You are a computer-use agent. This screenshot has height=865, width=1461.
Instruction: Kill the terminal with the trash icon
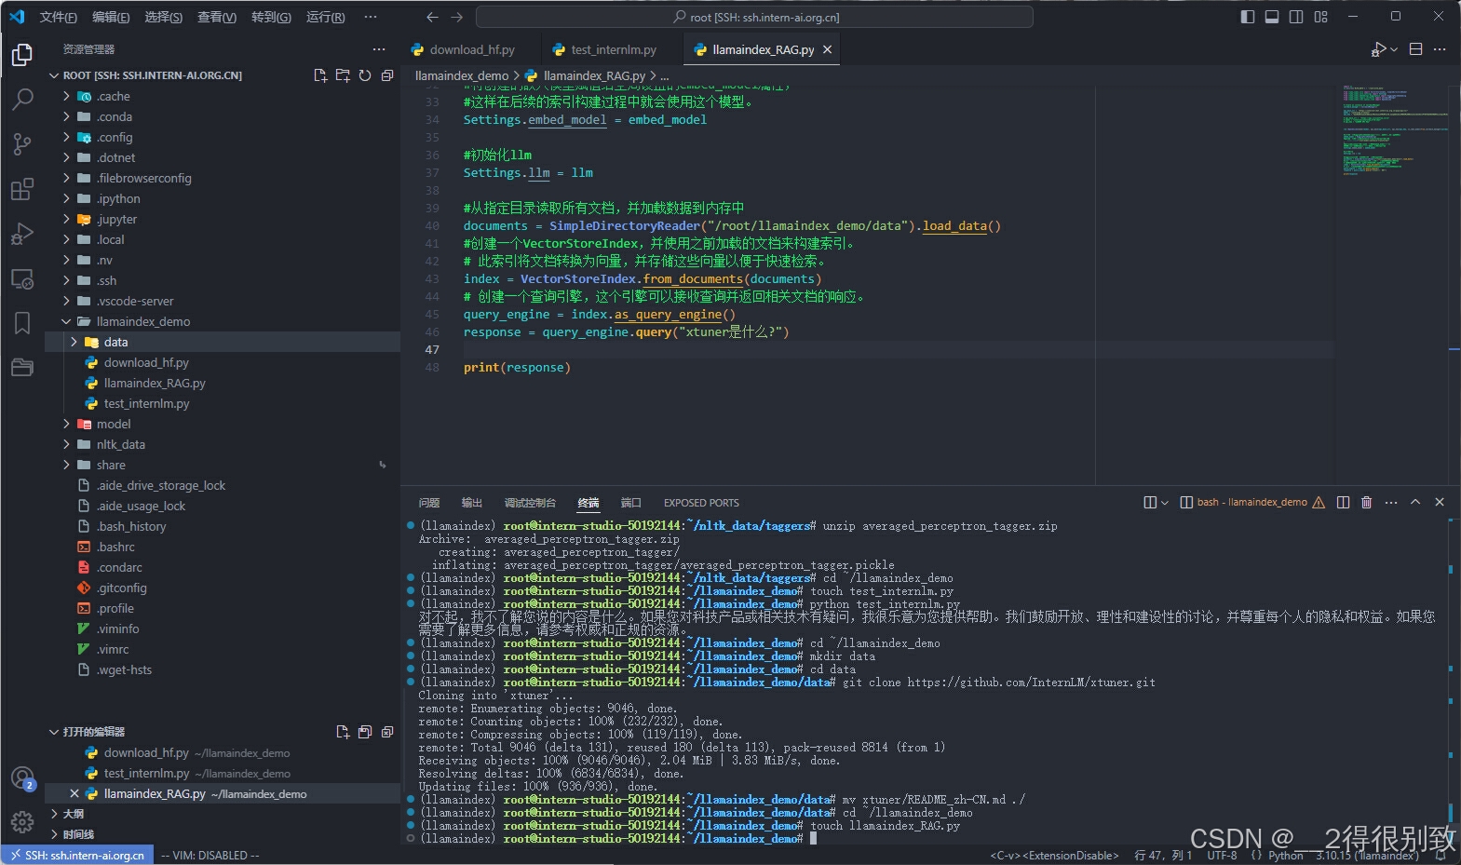[1366, 502]
